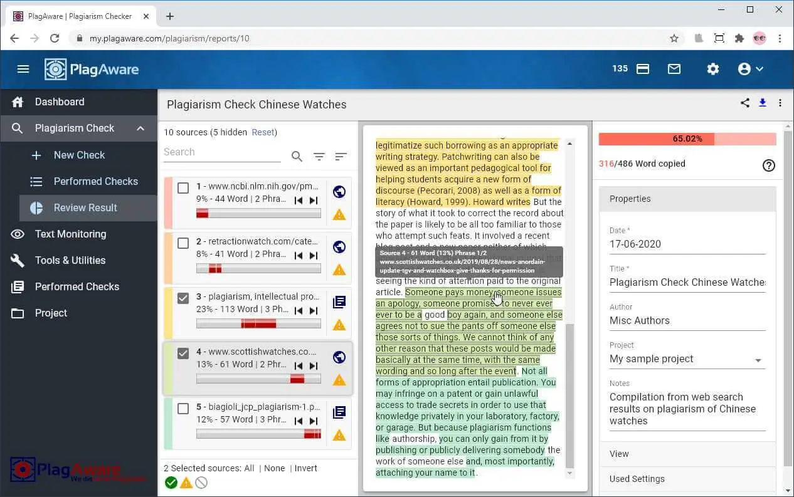Open the share icon in the report header
Image resolution: width=794 pixels, height=497 pixels.
(x=744, y=103)
